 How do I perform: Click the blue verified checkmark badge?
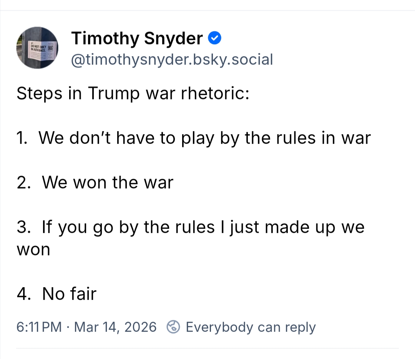coord(214,38)
